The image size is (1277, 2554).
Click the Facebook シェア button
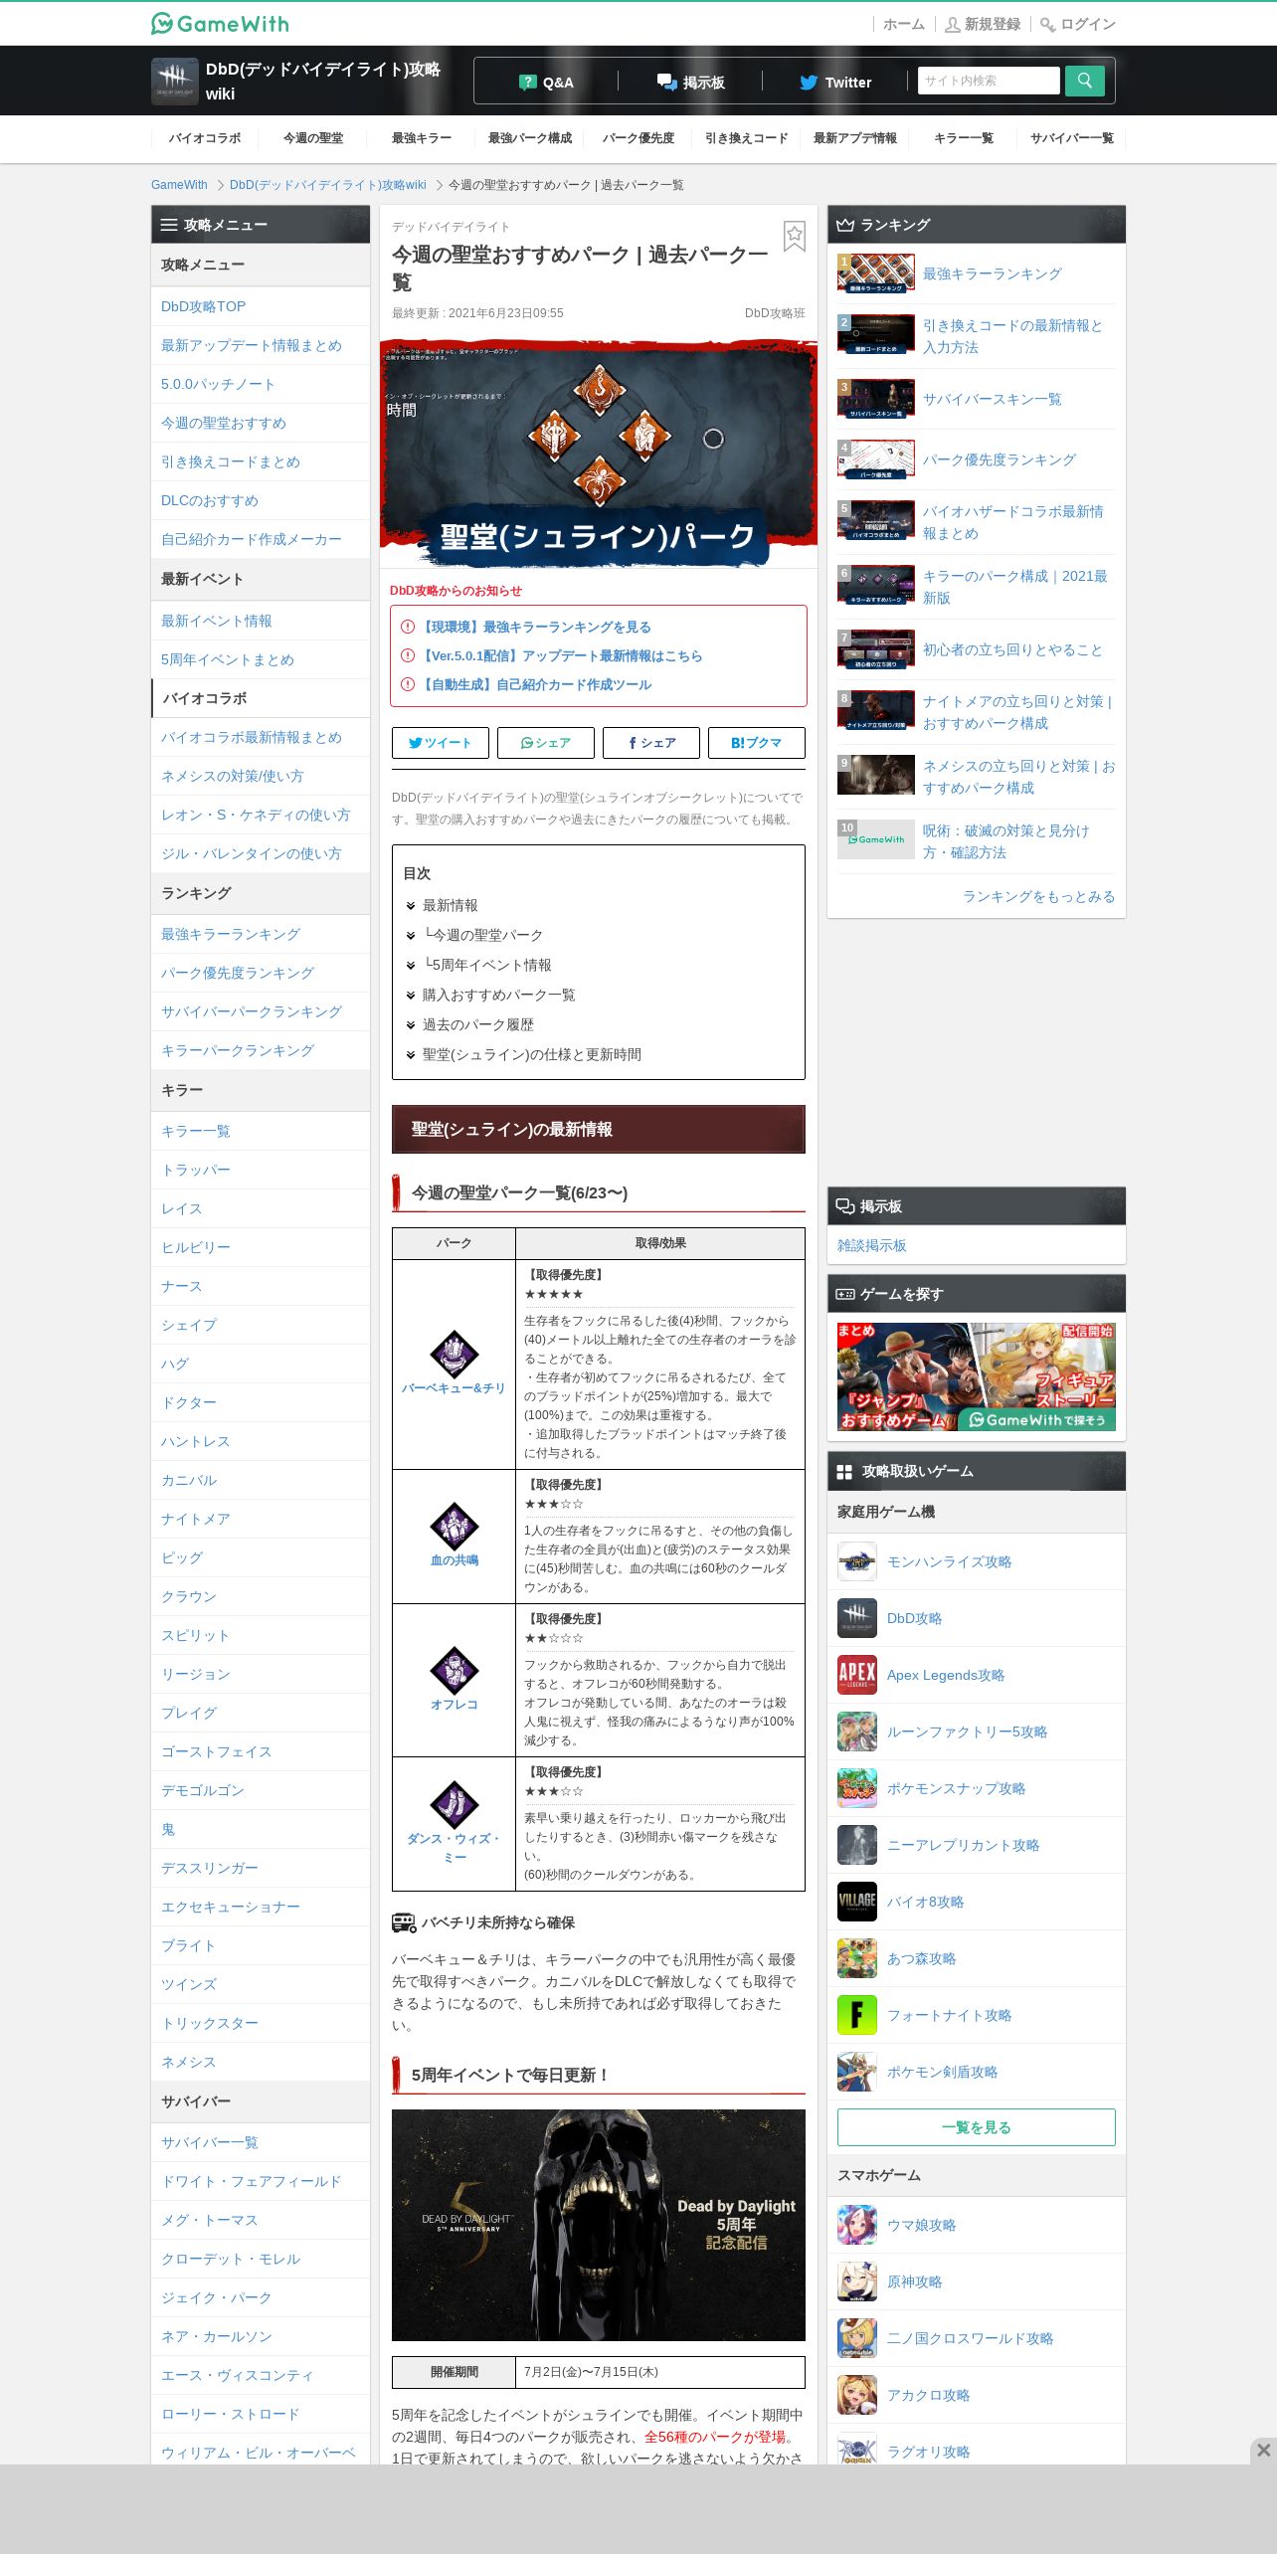coord(651,743)
